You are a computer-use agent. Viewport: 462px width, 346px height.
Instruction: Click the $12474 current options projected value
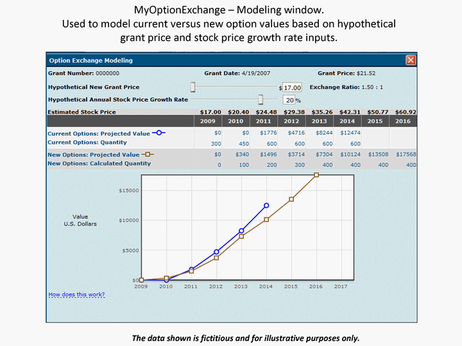coord(350,133)
